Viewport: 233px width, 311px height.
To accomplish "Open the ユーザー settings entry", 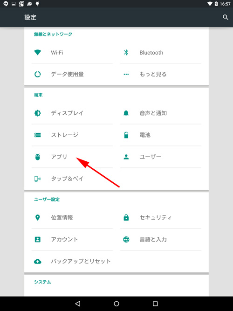I will point(161,157).
